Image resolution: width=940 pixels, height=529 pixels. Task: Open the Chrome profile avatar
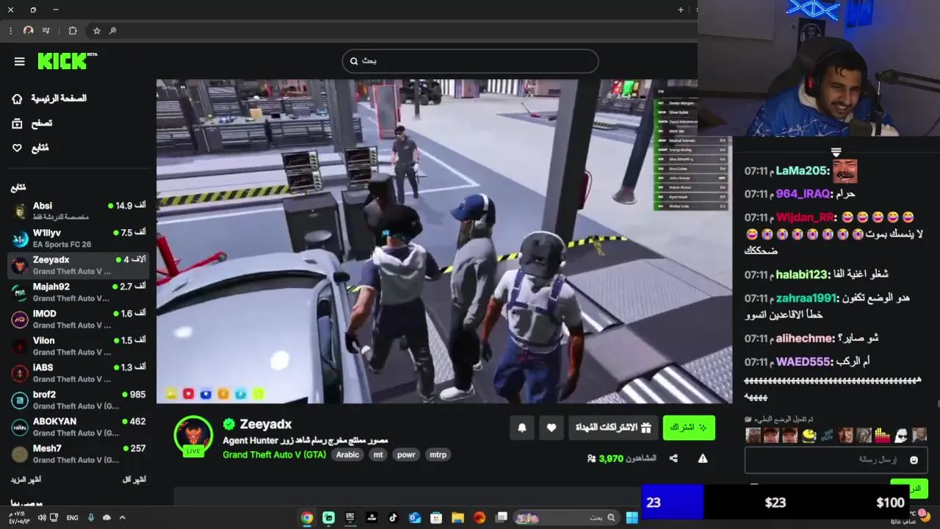(29, 31)
